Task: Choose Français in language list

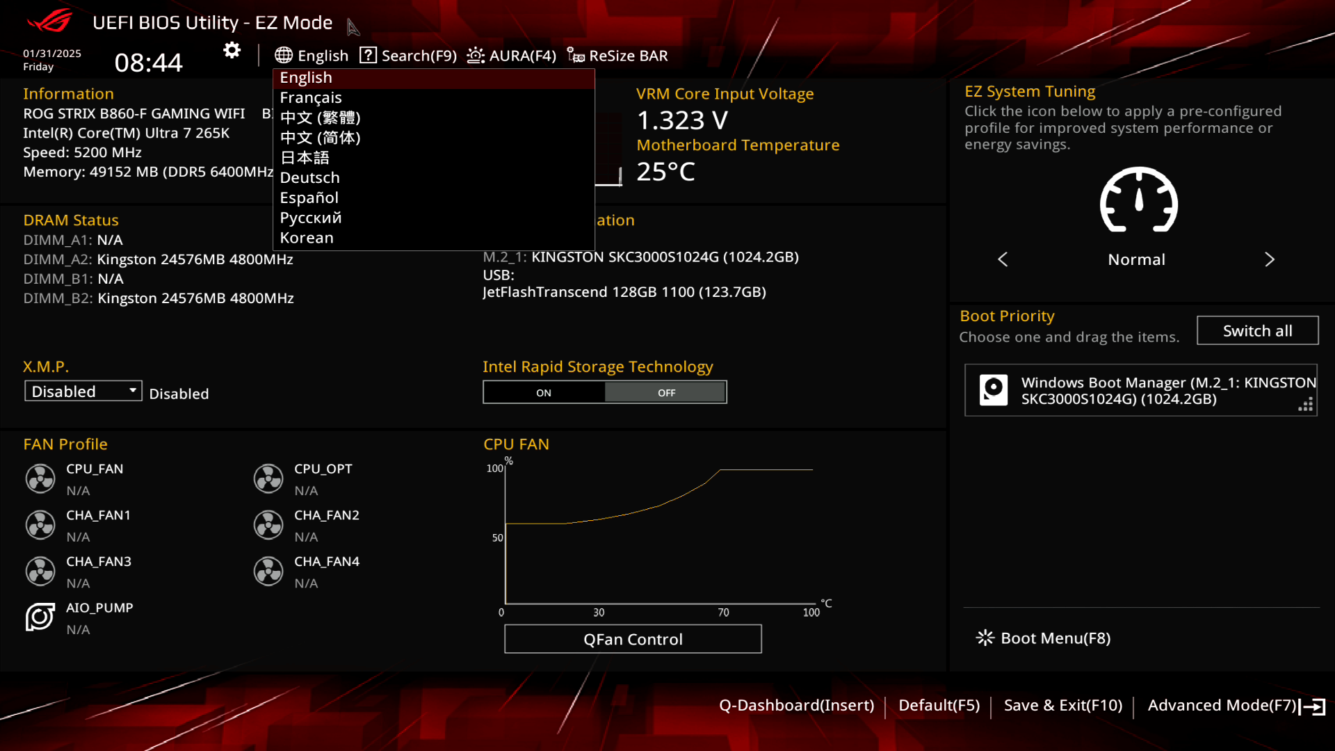Action: (x=311, y=98)
